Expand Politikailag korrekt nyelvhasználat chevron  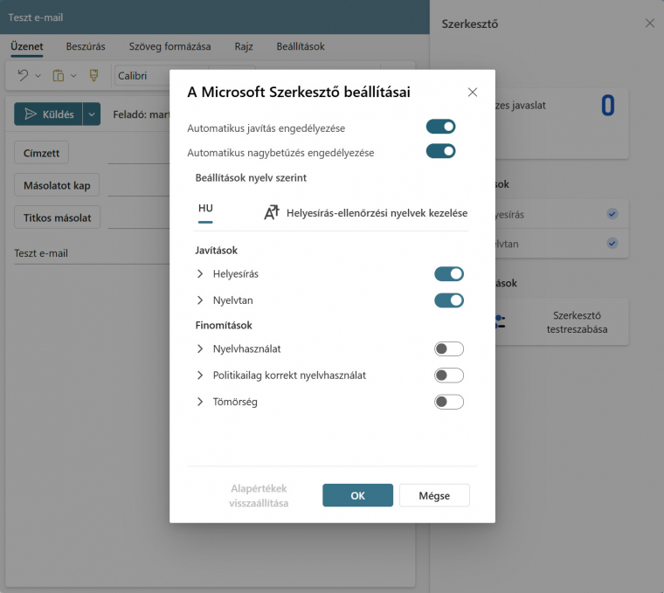[200, 375]
